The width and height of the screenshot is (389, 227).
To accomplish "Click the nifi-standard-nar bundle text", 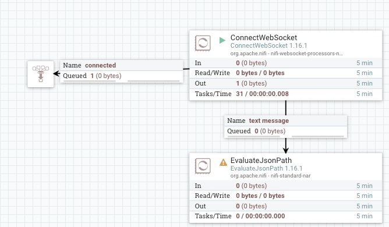I will (270, 176).
